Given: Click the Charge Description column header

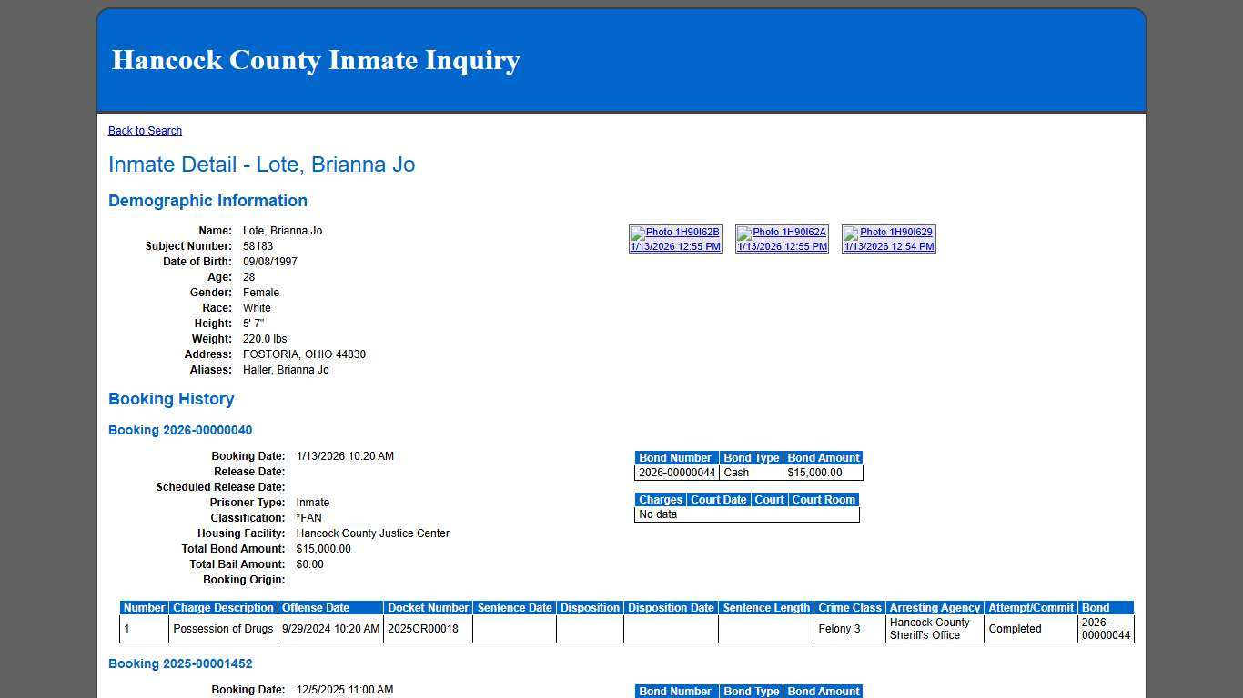Looking at the screenshot, I should click(223, 608).
